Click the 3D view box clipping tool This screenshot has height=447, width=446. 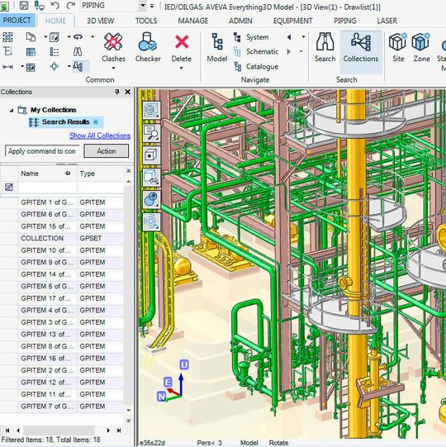click(x=151, y=177)
